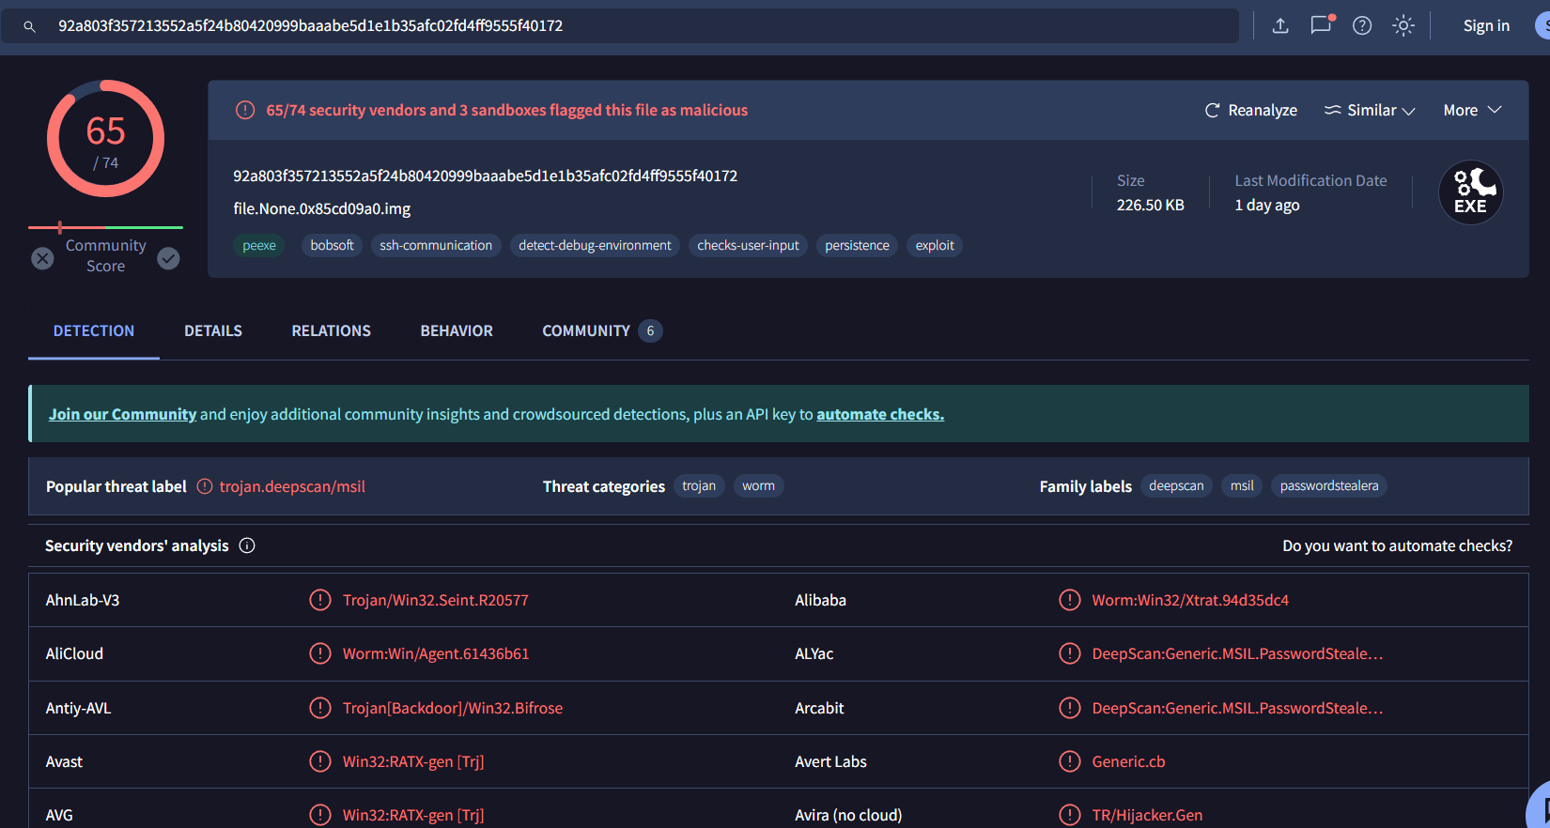Viewport: 1550px width, 828px height.
Task: Click the 226.50 KB size value
Action: click(1150, 205)
